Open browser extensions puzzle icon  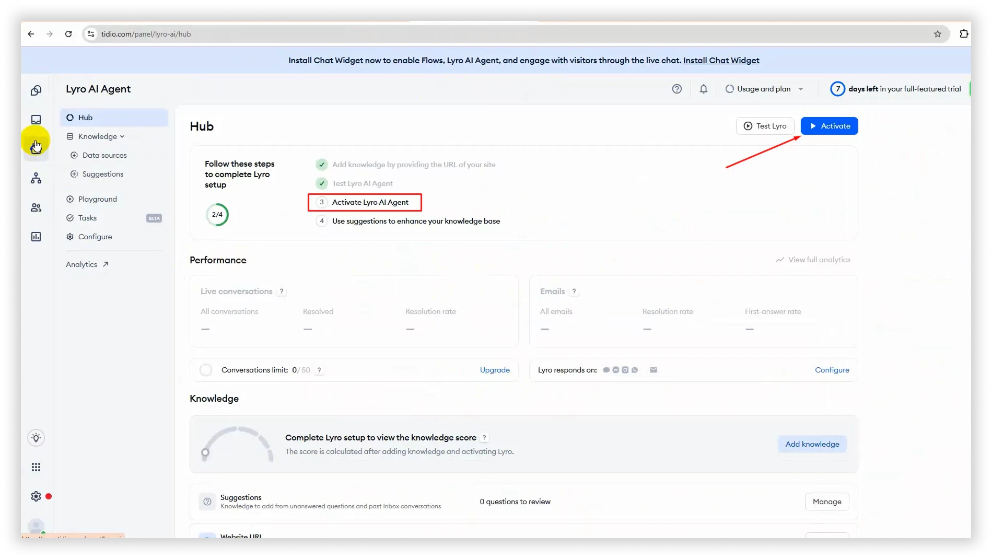(x=964, y=34)
